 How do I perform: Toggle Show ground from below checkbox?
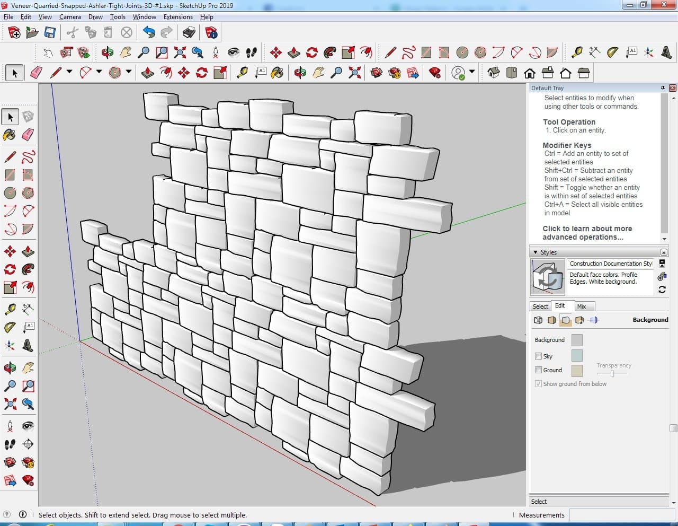pos(538,384)
